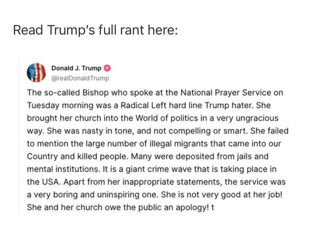Viewport: 309px width, 230px height.
Task: Click the "Read Trump's full rant here:" heading
Action: tap(95, 30)
